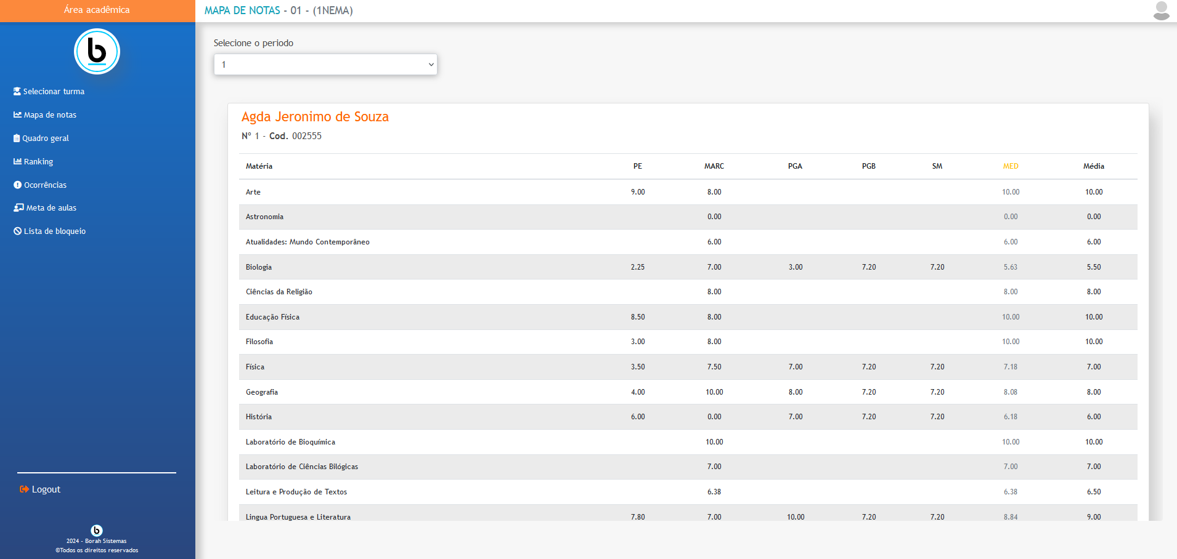Click the Logout arrow icon
The image size is (1177, 559).
tap(24, 489)
